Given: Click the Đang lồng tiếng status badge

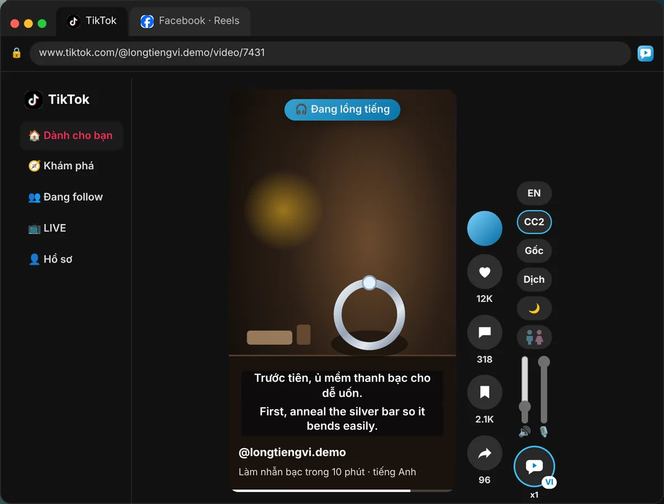Looking at the screenshot, I should (x=343, y=109).
